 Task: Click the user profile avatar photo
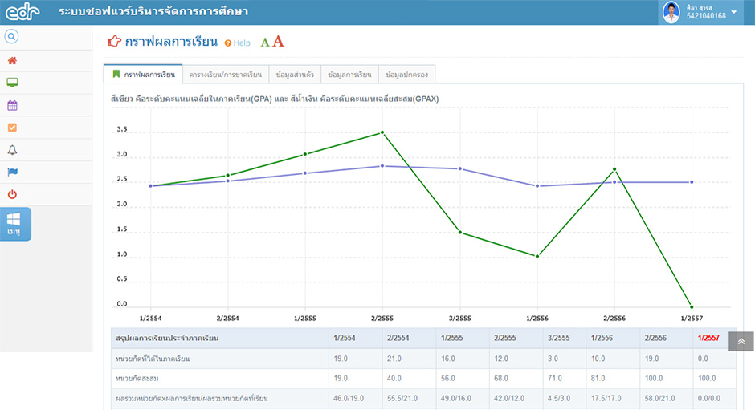click(x=671, y=12)
